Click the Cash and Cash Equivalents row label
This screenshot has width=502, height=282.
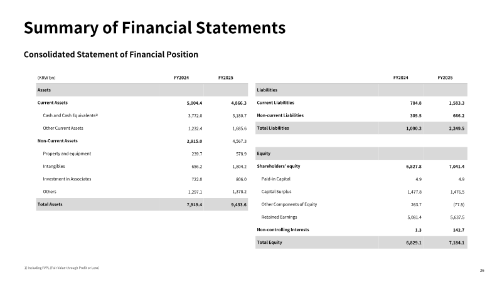click(70, 115)
